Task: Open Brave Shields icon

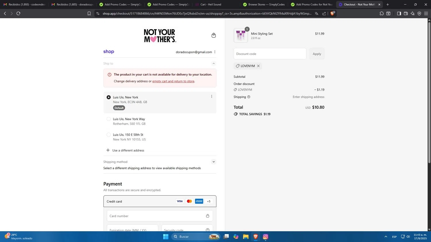Action: point(332,13)
